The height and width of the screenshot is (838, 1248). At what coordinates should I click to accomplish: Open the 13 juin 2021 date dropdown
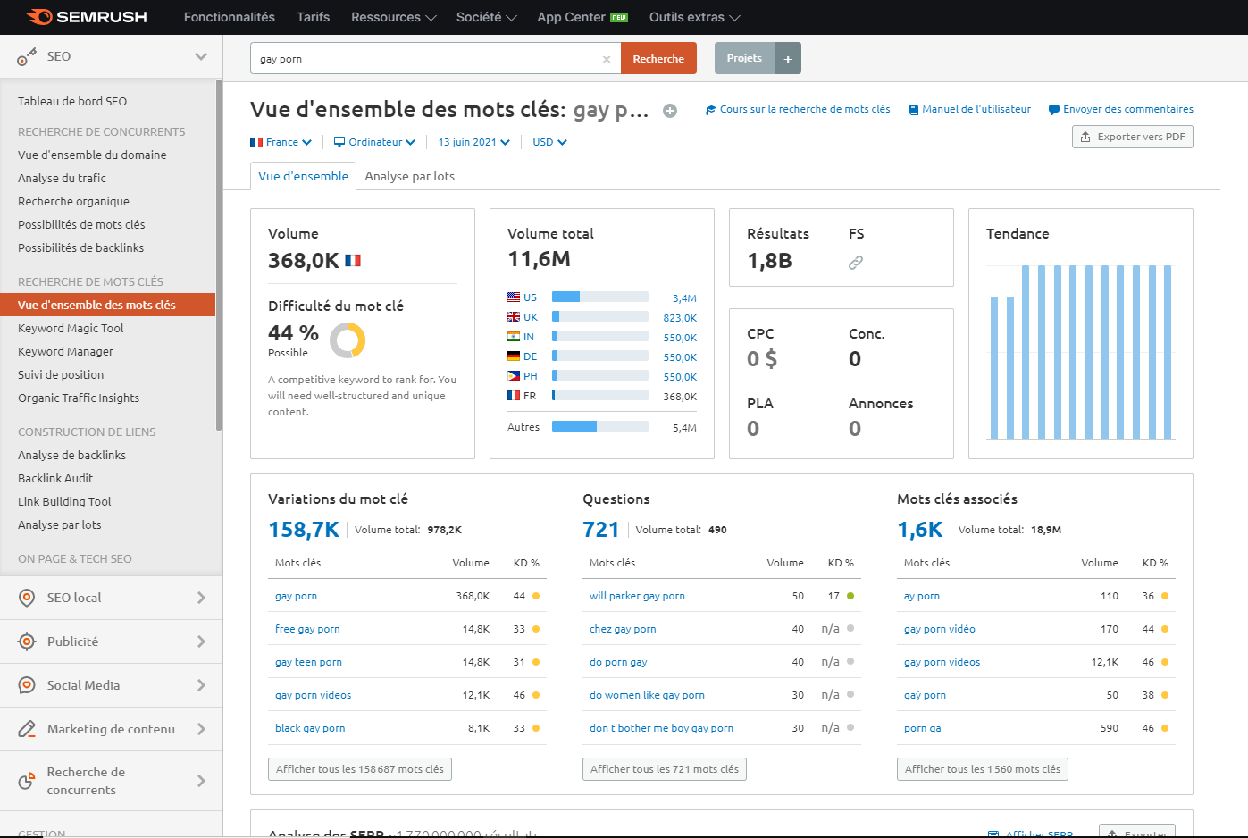pos(473,142)
